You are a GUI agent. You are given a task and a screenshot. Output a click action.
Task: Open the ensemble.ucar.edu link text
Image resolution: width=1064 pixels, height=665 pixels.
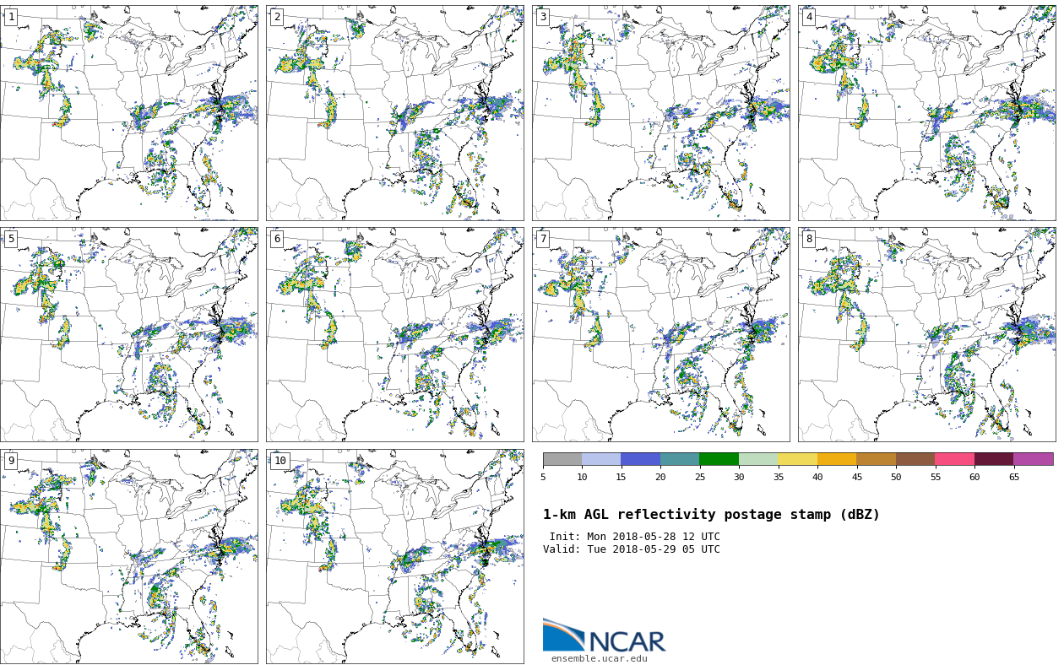point(599,659)
